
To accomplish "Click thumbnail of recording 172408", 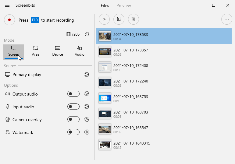I will (x=105, y=67).
